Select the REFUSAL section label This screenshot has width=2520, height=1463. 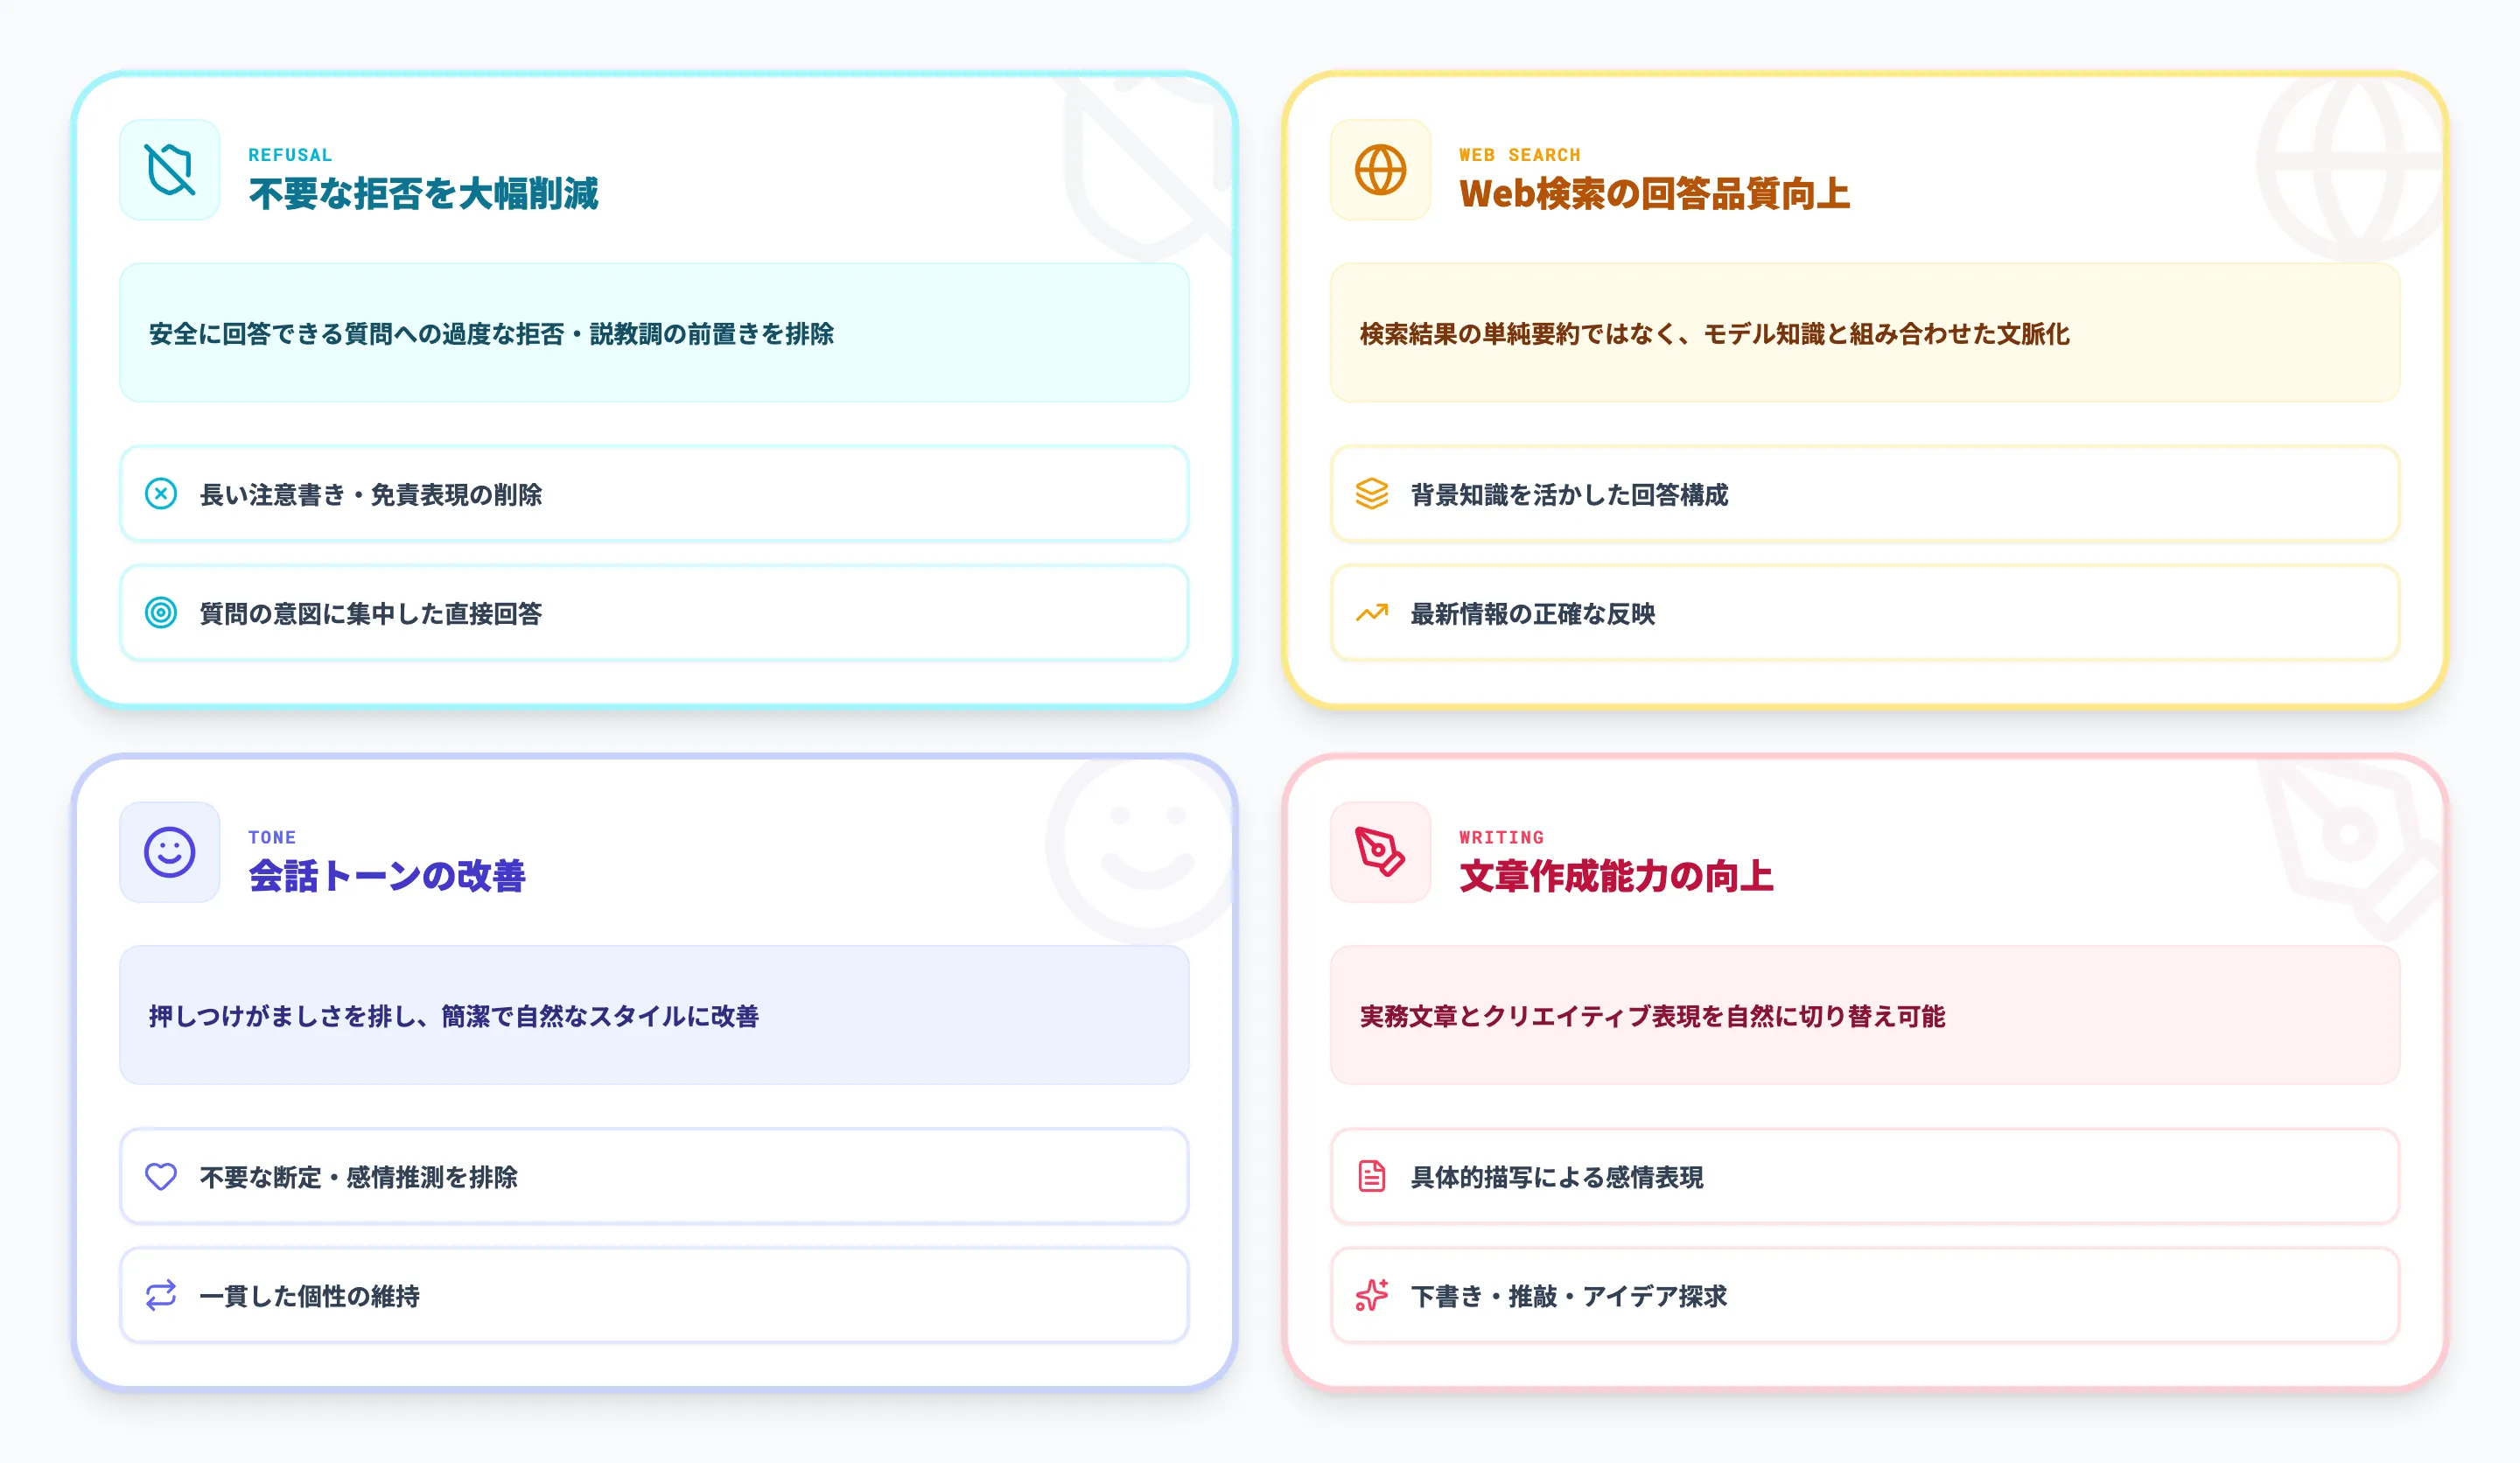(x=290, y=154)
